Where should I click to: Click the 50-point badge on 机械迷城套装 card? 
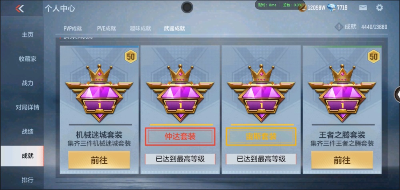pos(131,56)
